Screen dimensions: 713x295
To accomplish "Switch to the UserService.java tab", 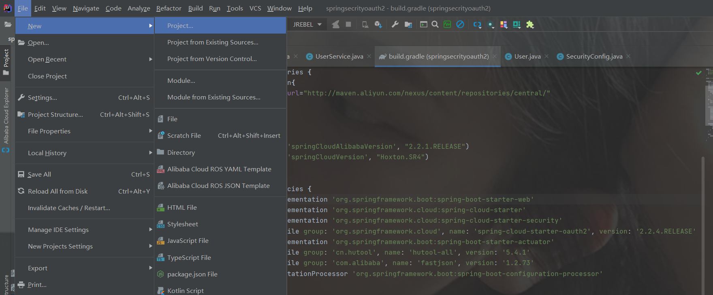I will (x=339, y=56).
